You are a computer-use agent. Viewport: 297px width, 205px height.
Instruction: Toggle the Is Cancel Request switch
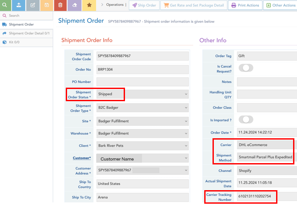click(246, 68)
